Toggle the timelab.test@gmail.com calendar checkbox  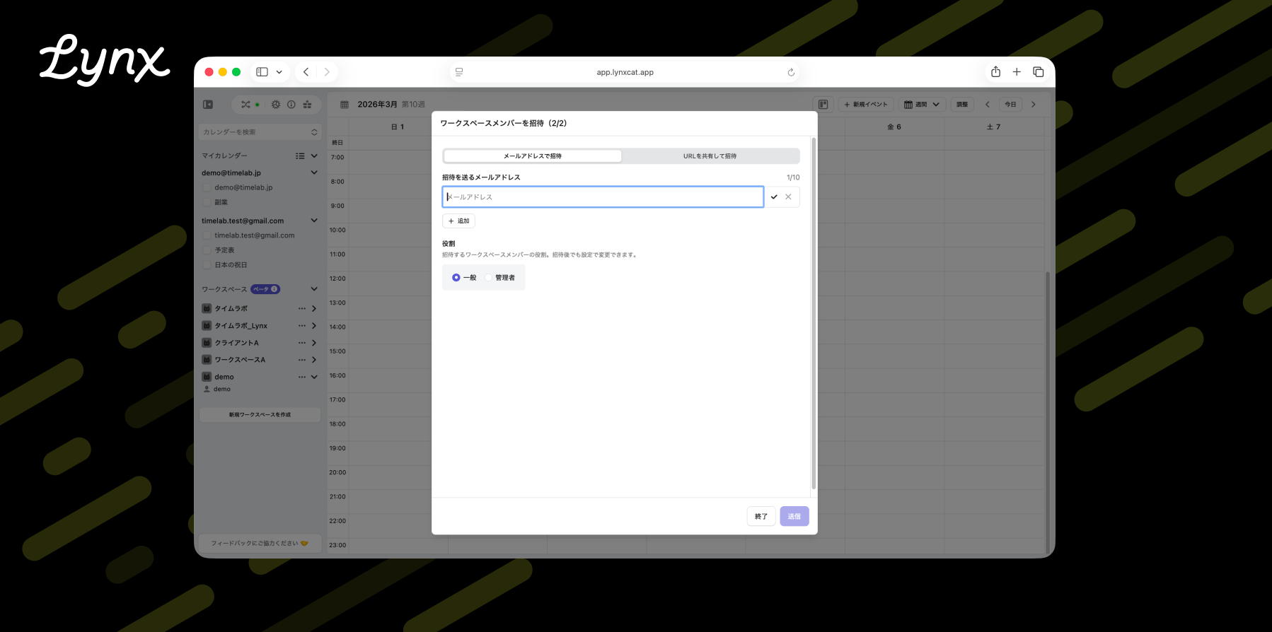point(207,235)
